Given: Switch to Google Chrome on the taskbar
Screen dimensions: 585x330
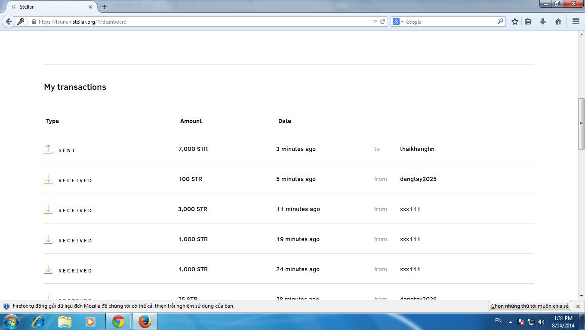Looking at the screenshot, I should tap(118, 321).
